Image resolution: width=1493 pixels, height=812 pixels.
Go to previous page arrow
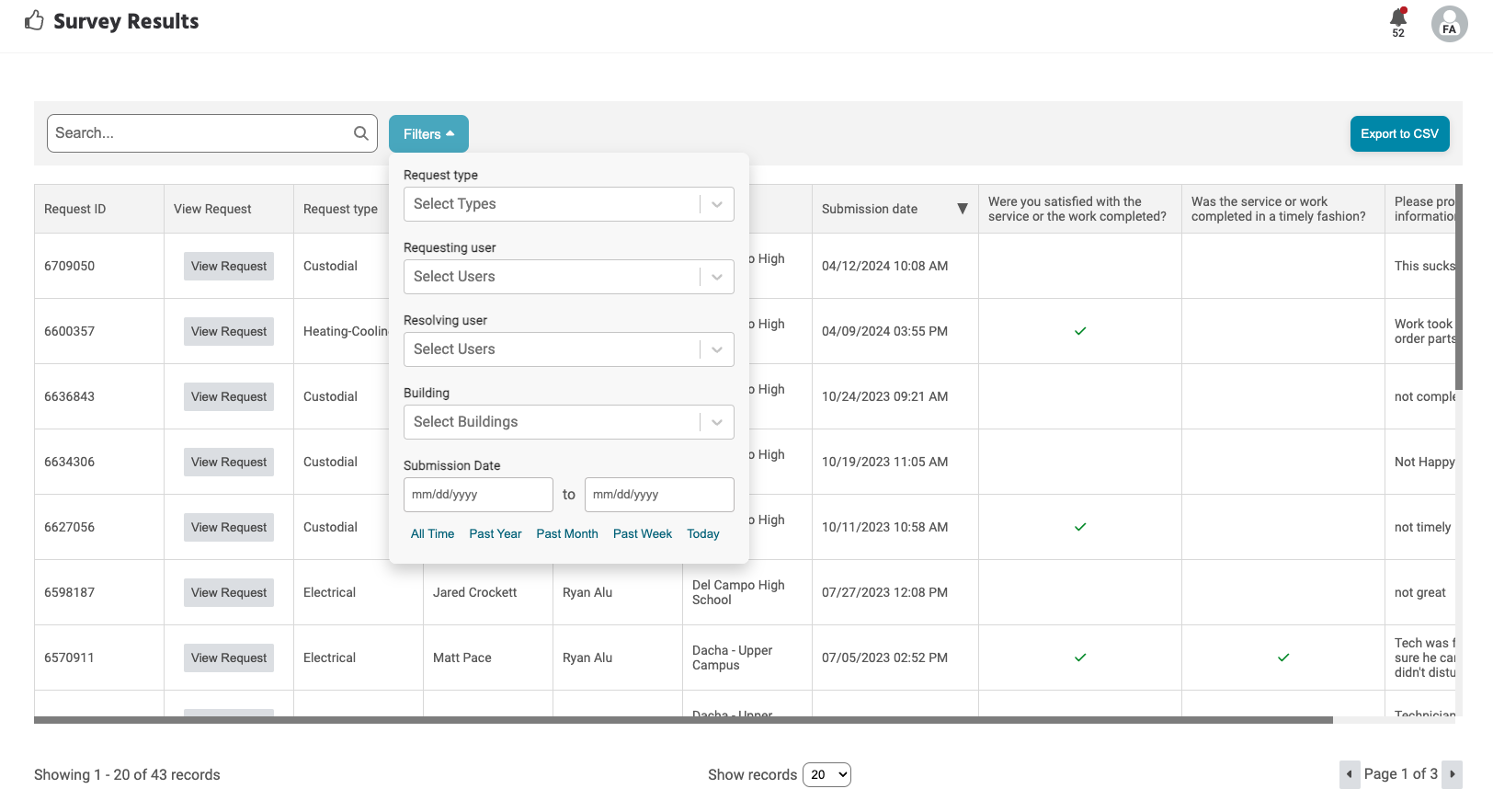(1349, 774)
